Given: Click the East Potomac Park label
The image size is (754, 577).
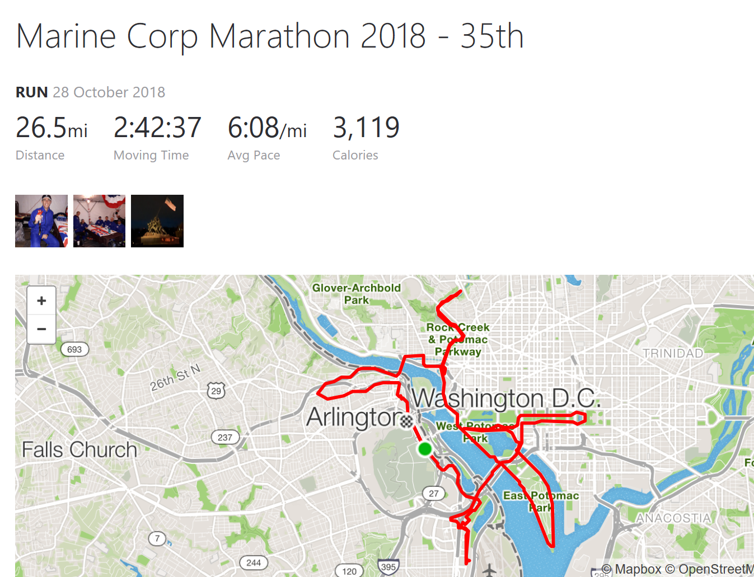Looking at the screenshot, I should pyautogui.click(x=541, y=501).
